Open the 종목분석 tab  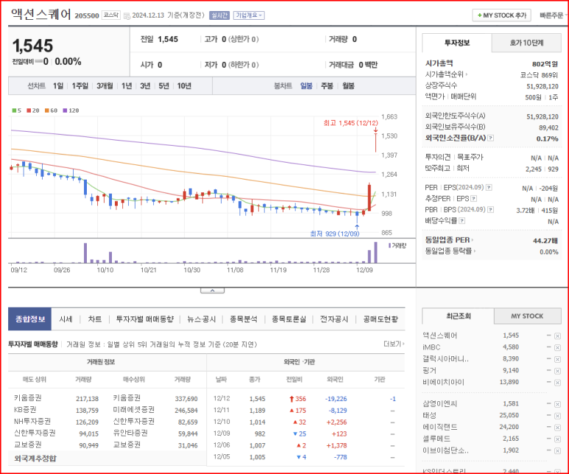[x=243, y=319]
